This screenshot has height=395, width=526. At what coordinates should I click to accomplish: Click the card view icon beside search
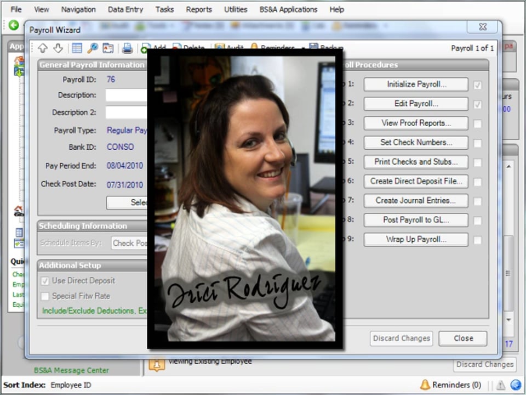point(108,48)
